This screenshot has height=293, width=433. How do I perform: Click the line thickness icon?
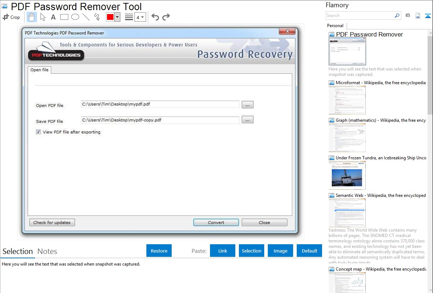[x=129, y=17]
